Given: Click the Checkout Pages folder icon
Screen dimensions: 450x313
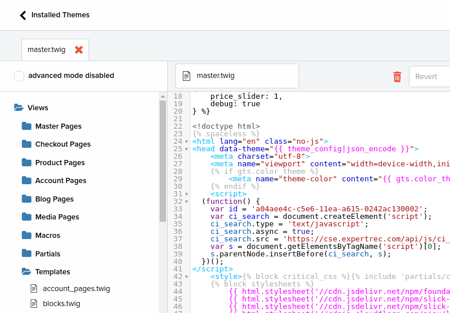Looking at the screenshot, I should pos(27,144).
